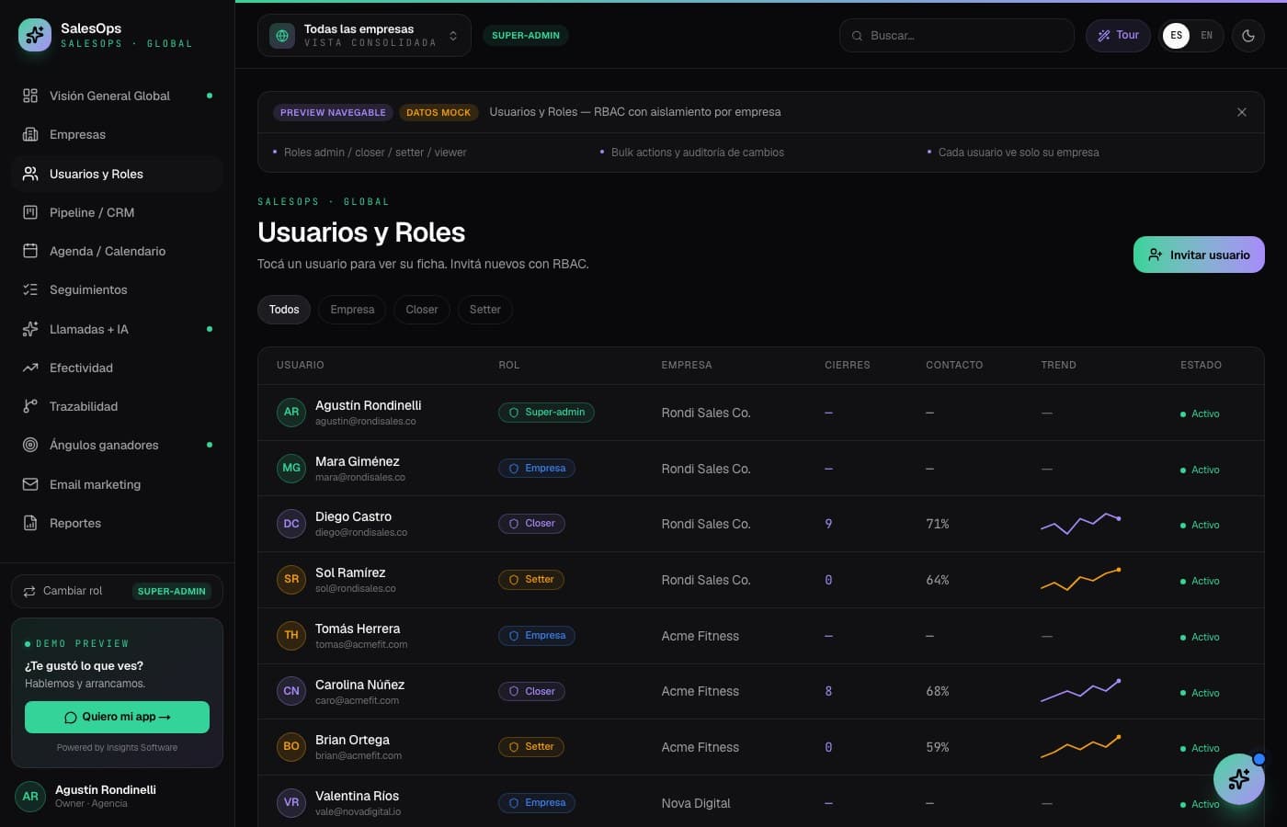Image resolution: width=1287 pixels, height=827 pixels.
Task: Toggle dark mode moon icon
Action: click(1248, 36)
